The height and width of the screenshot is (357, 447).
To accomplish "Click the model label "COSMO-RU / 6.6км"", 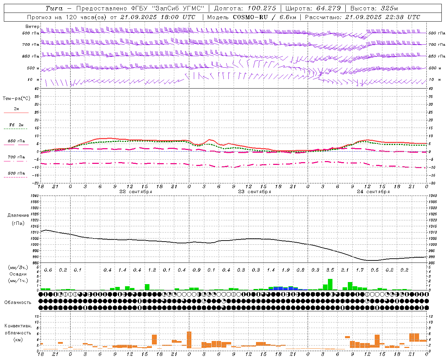I will pos(264,17).
